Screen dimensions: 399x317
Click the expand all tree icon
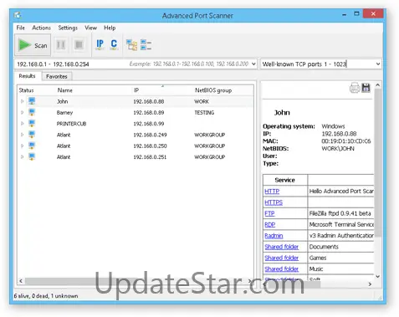click(x=131, y=44)
